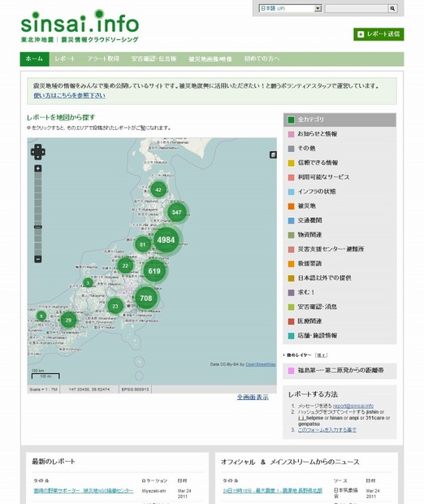This screenshot has width=424, height=504.
Task: Click the 347 report cluster marker
Action: [177, 212]
